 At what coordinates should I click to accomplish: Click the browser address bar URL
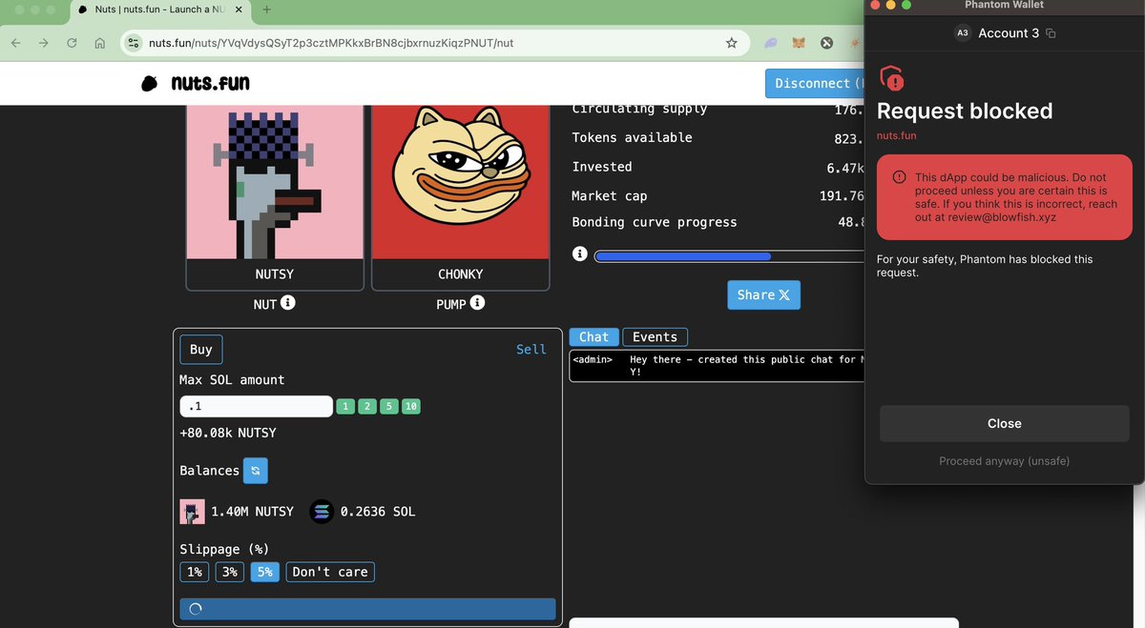[331, 43]
